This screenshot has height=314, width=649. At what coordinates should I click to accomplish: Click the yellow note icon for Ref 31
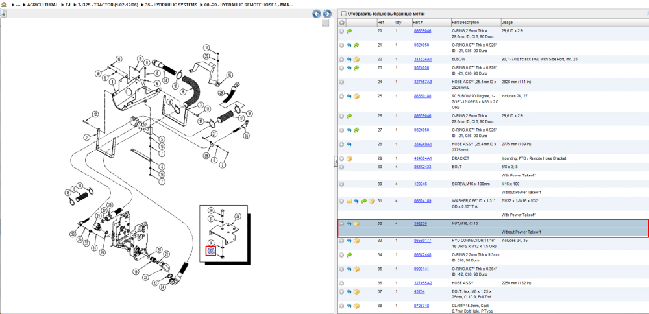349,201
